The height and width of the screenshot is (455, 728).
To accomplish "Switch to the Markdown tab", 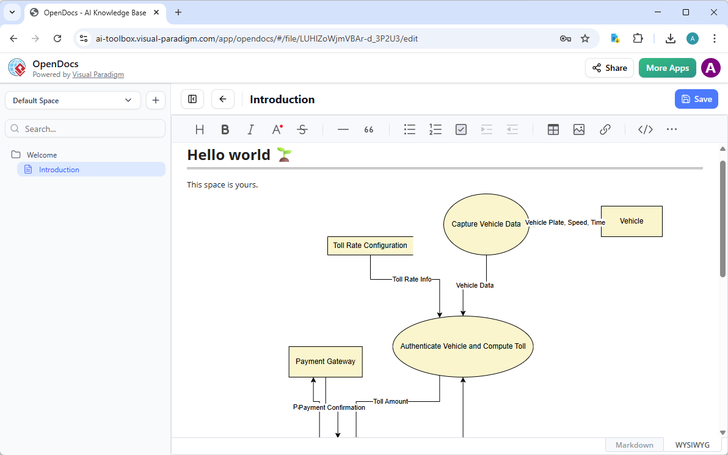I will tap(634, 445).
